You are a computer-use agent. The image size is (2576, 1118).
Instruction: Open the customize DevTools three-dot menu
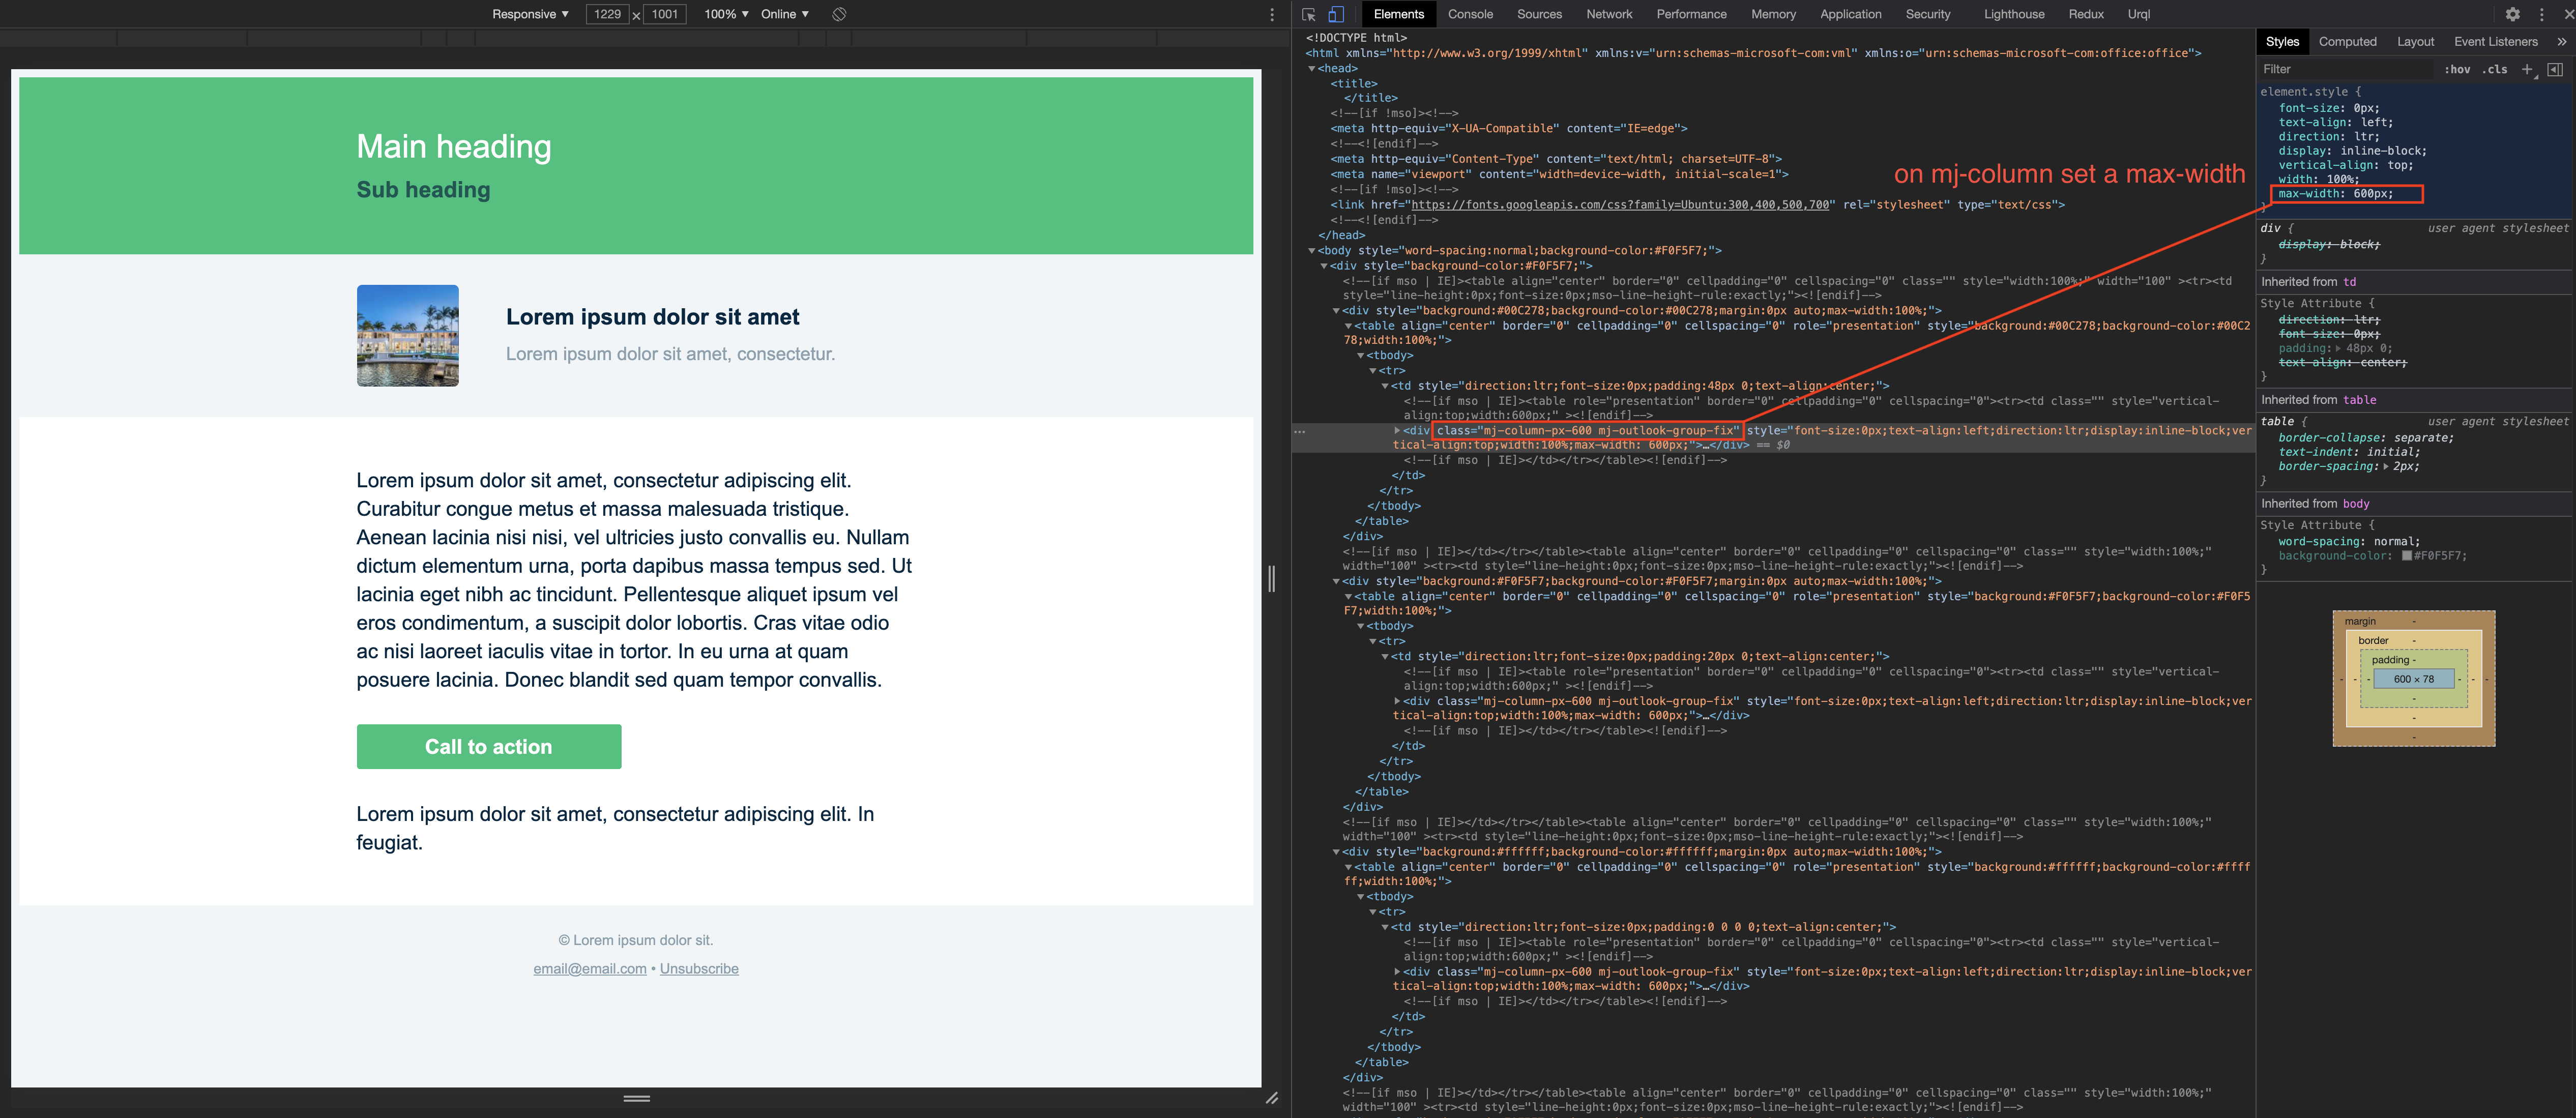2543,14
